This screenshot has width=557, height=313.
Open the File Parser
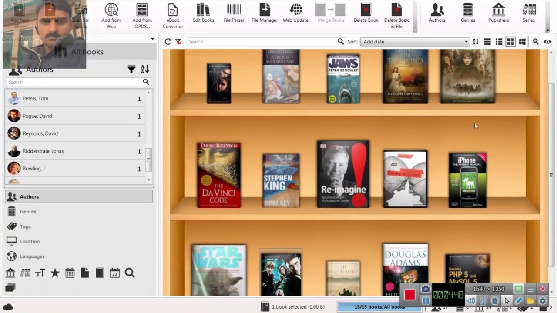click(234, 13)
